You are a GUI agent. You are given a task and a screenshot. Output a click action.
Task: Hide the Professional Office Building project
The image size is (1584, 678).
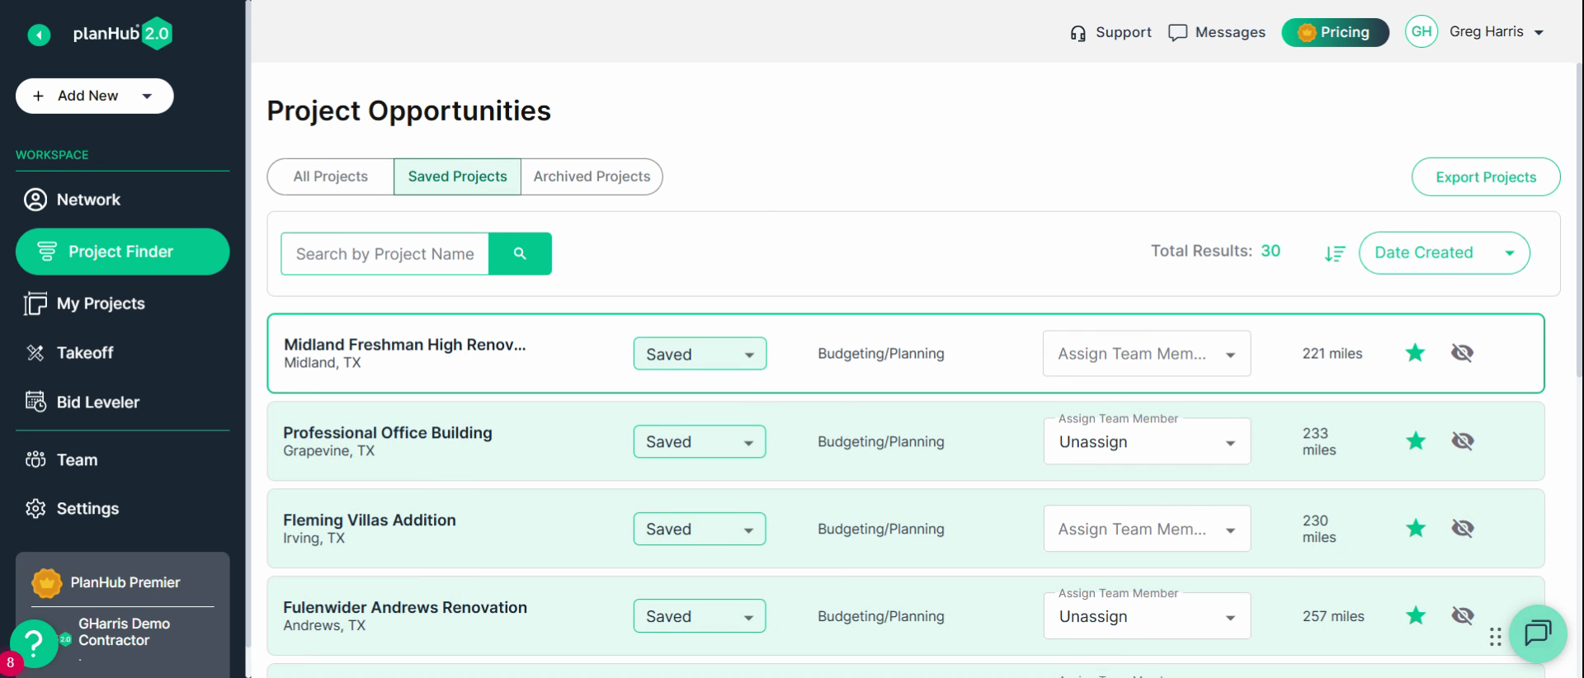[1462, 441]
